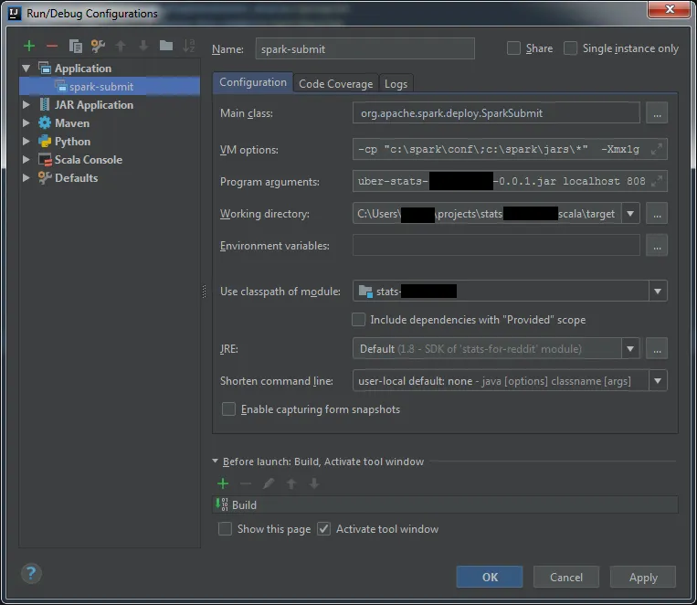Sort configurations alphabetically icon
The image size is (697, 605).
(x=189, y=46)
